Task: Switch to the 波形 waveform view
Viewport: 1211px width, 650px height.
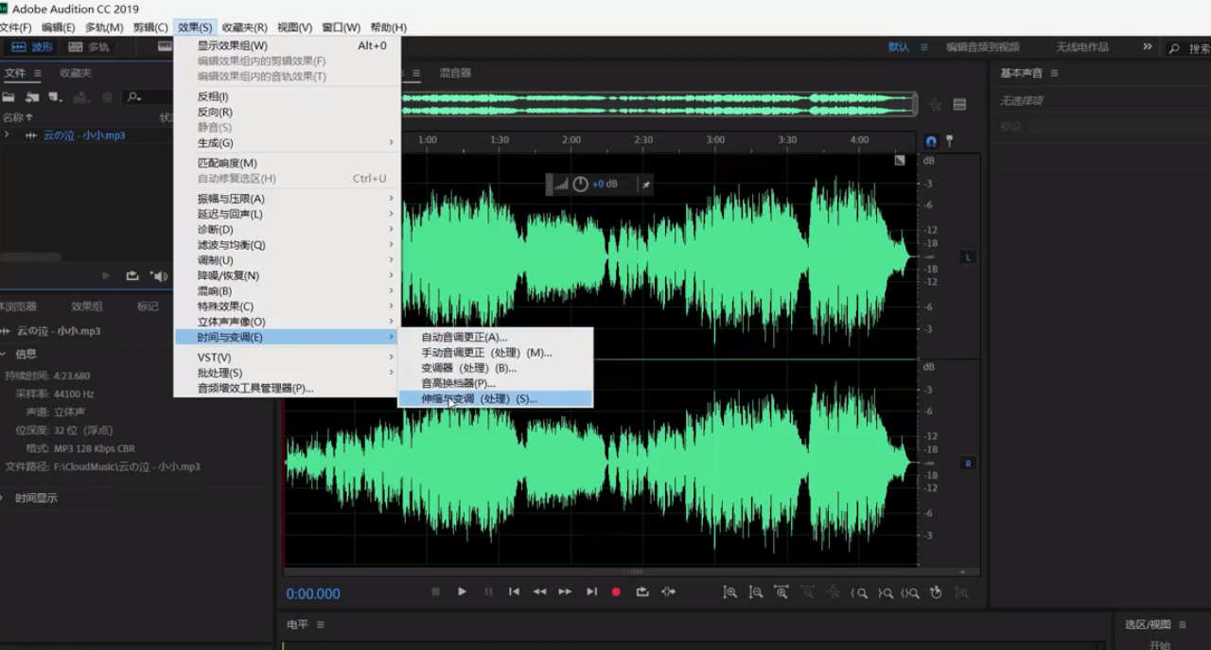Action: 32,46
